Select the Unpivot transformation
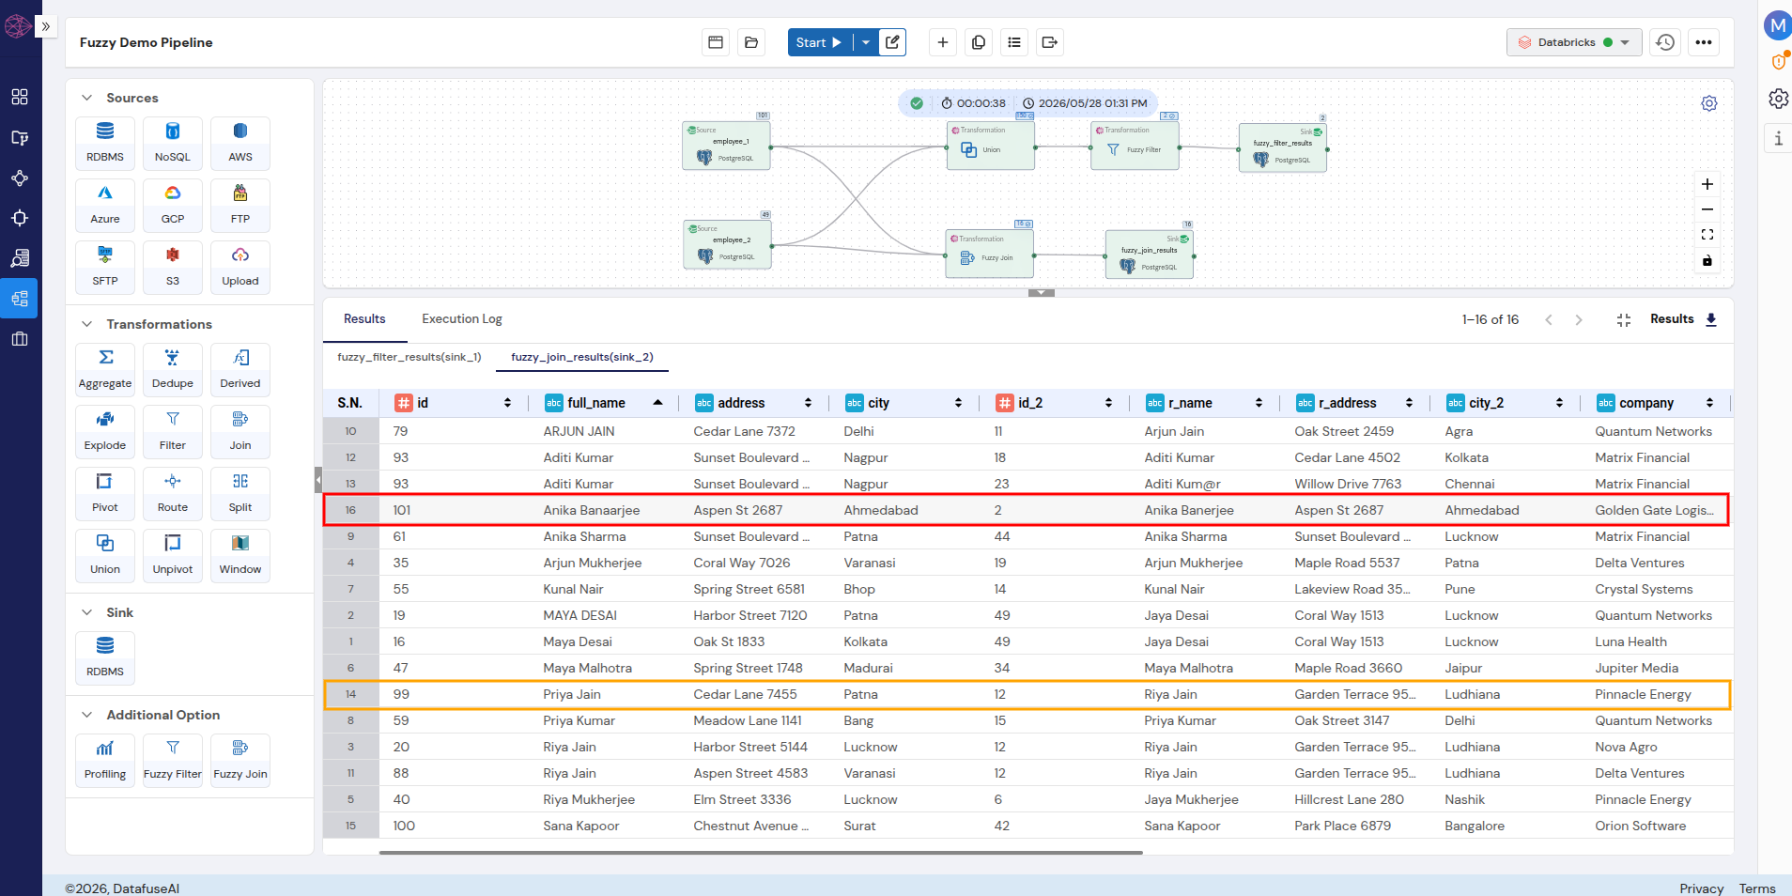The image size is (1792, 896). point(173,556)
